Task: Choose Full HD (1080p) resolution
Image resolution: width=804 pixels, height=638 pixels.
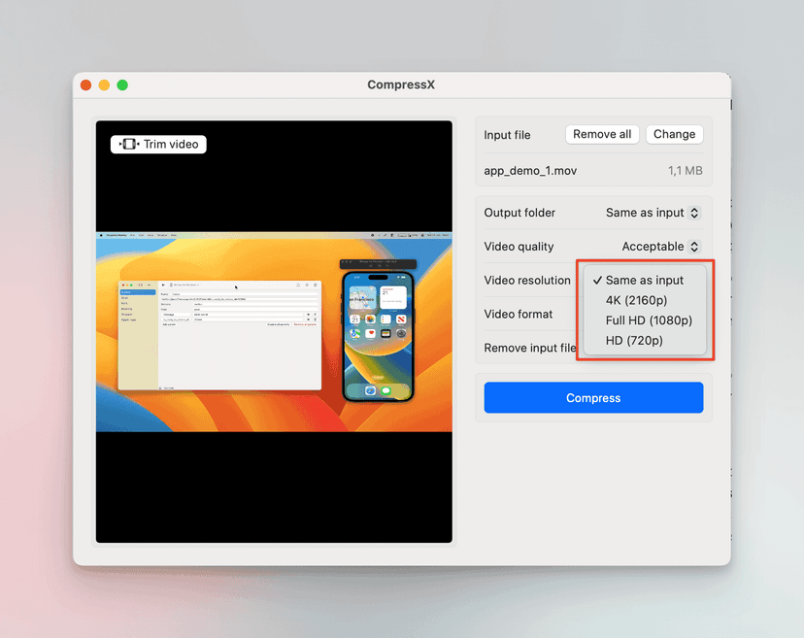Action: [648, 320]
